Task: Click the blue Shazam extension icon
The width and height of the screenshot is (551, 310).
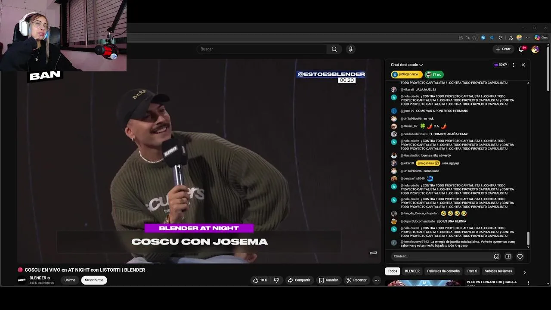Action: point(483,37)
